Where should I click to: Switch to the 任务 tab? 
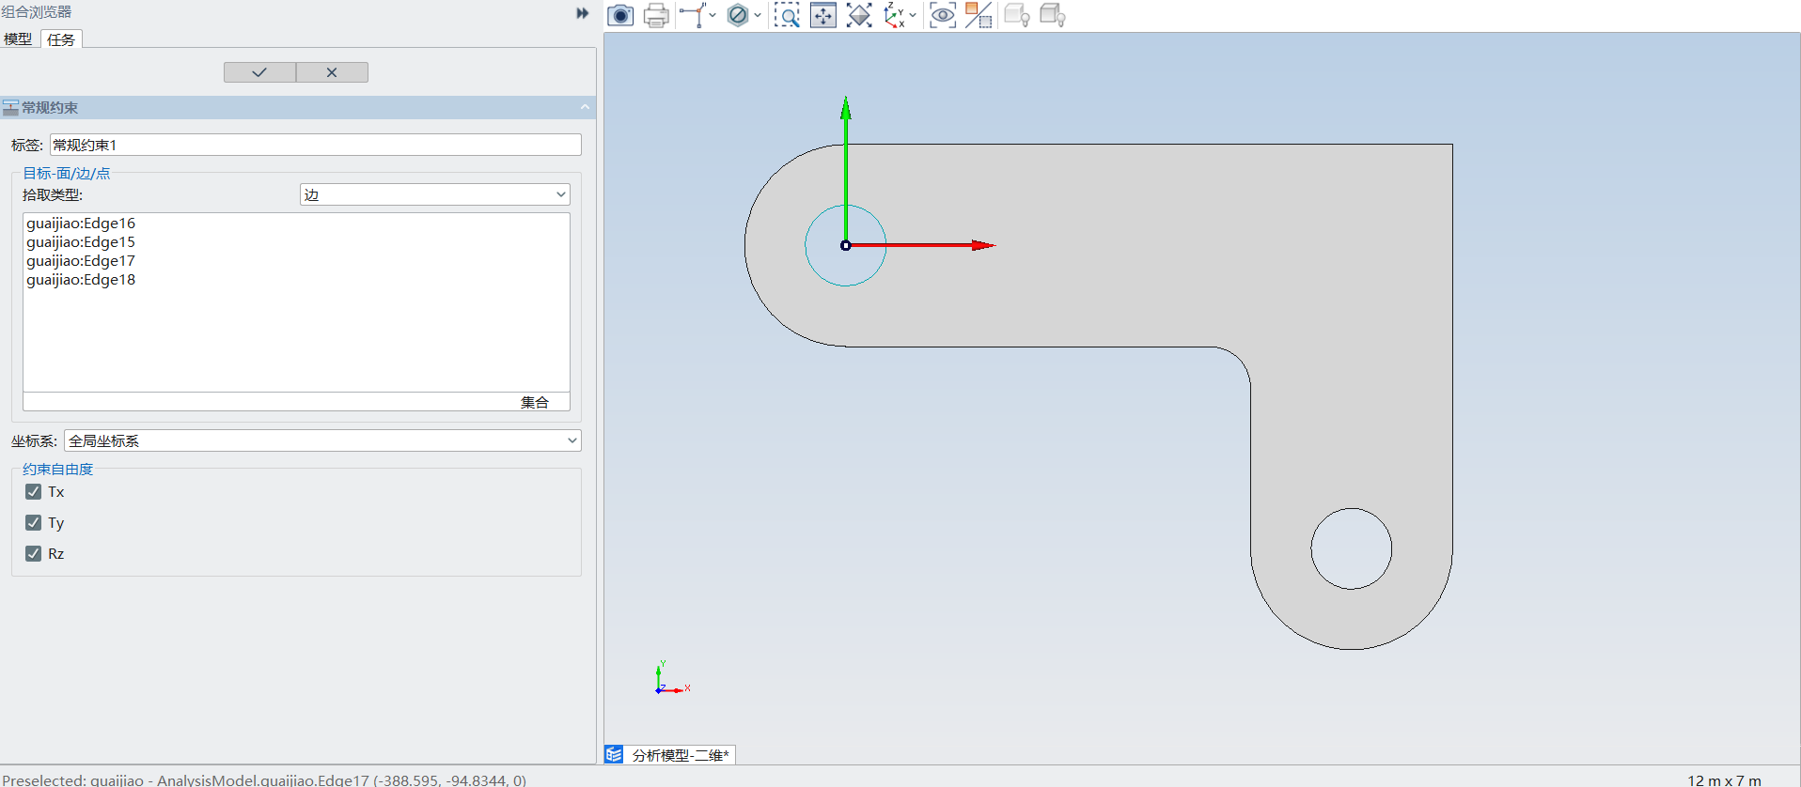pos(61,39)
